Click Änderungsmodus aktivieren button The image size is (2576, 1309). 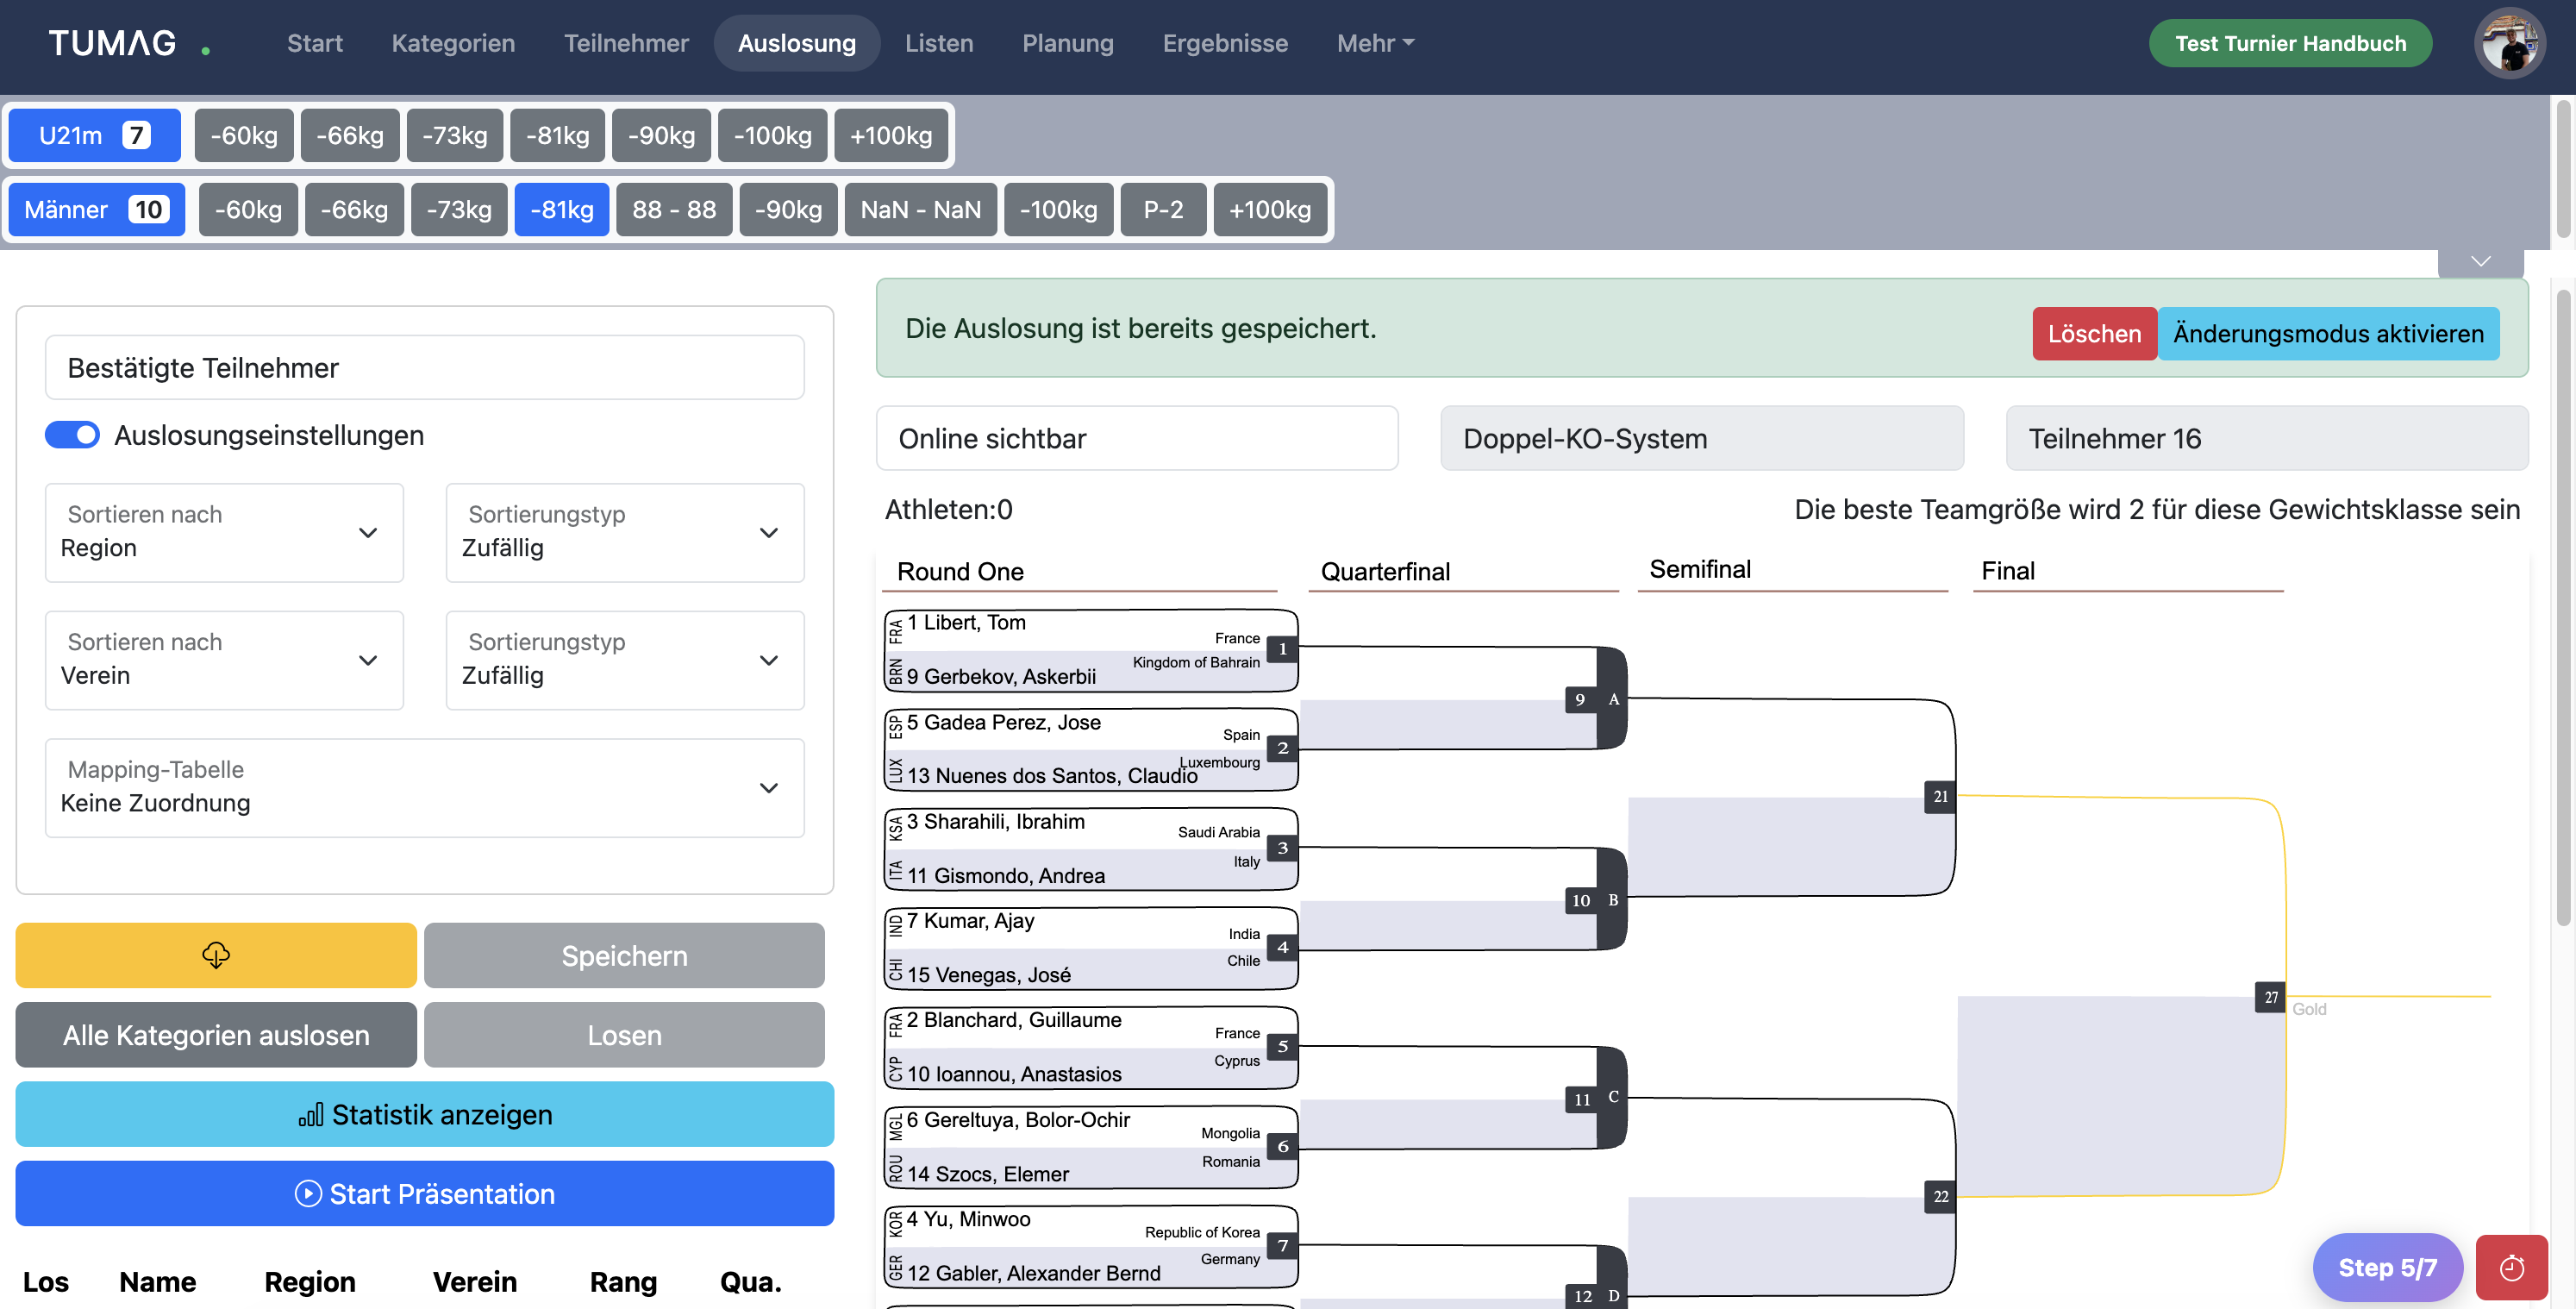tap(2328, 333)
